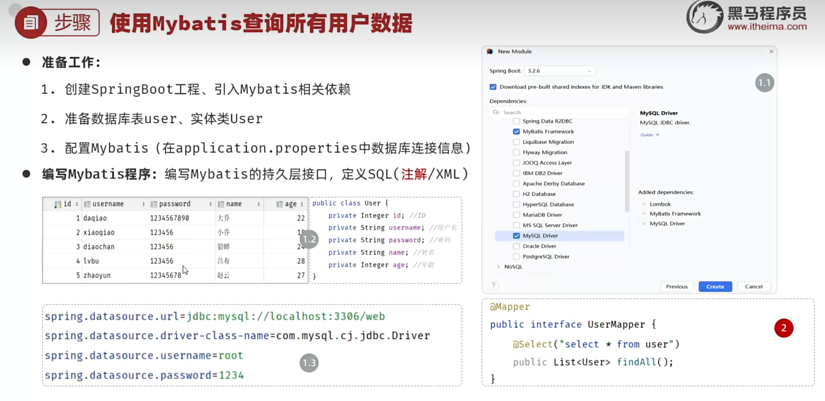Check Spring Data R2DBC dependency

point(516,121)
